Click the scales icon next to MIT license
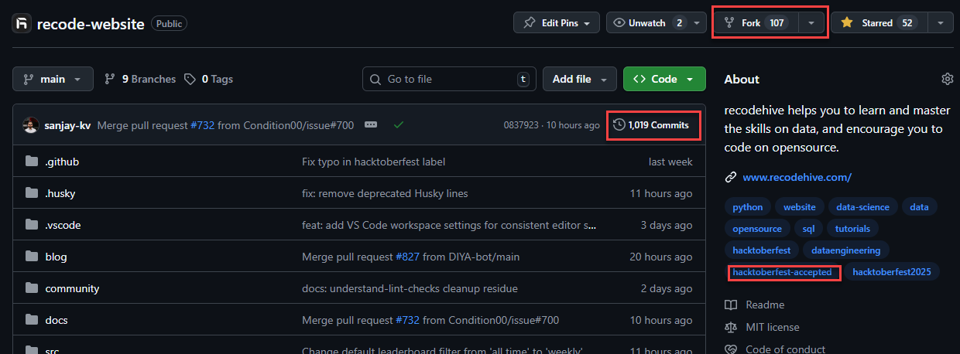 [x=731, y=327]
